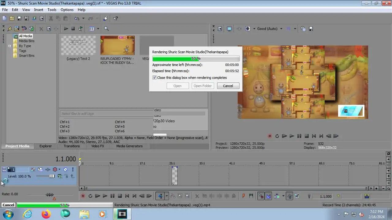Click Import Media lightning-bolt icon
This screenshot has width=392, height=220.
[x=9, y=29]
